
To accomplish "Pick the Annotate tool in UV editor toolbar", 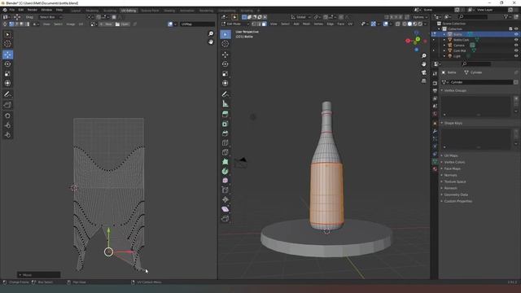I will (x=7, y=94).
